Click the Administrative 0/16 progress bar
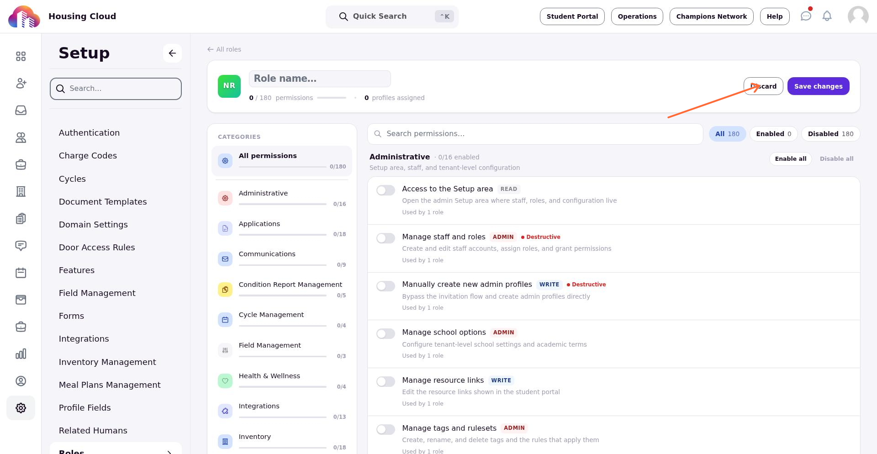Viewport: 877px width, 454px height. click(x=282, y=204)
